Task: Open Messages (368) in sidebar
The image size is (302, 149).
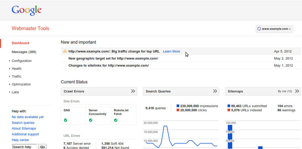Action: coord(24,52)
